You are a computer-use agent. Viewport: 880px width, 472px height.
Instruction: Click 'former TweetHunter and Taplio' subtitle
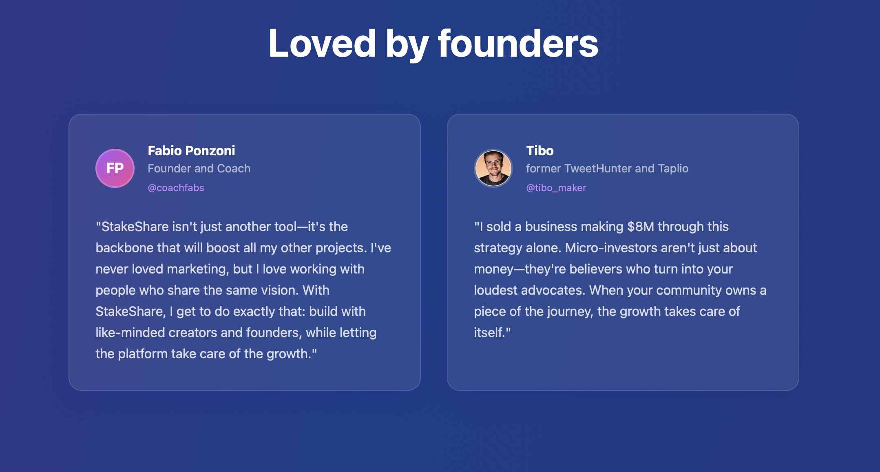point(607,168)
